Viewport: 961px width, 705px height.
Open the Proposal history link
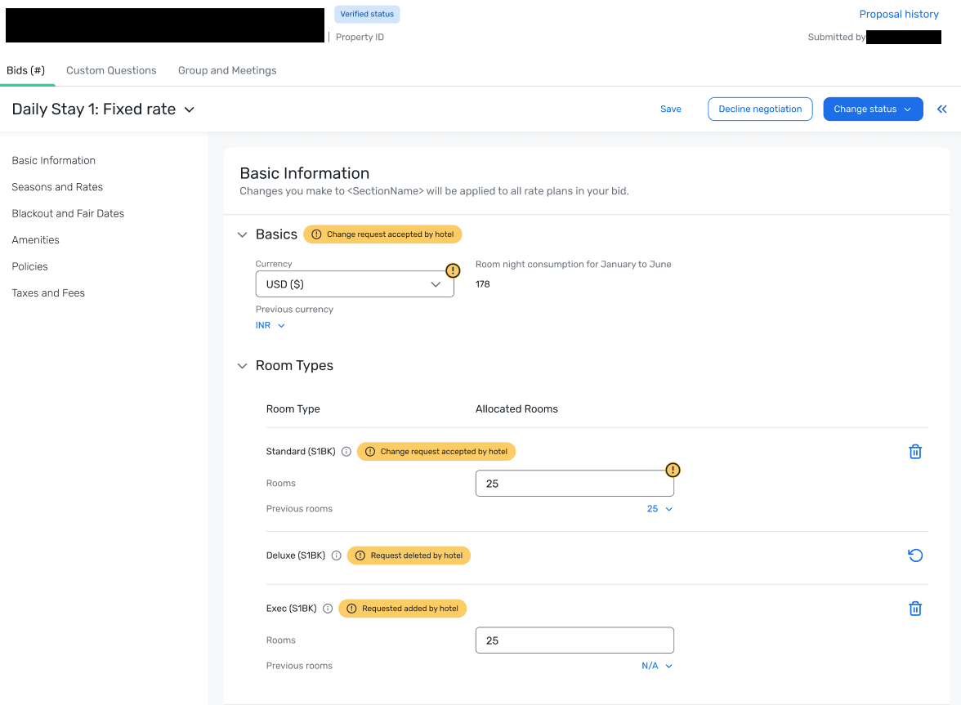click(x=899, y=14)
